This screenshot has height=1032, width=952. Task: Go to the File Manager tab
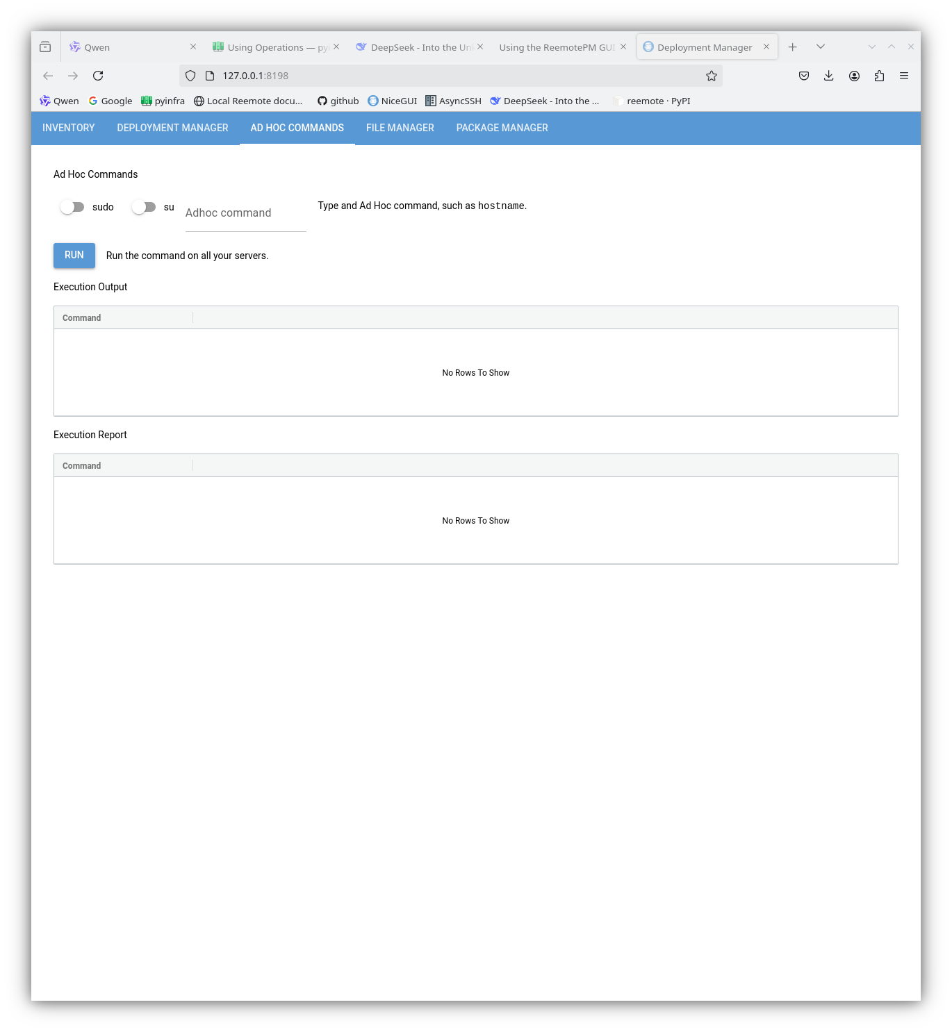click(400, 128)
